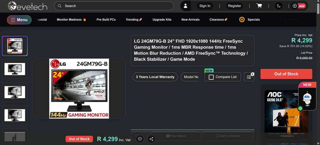Screen dimensions: 320x145
Task: Select the third product thumbnail
Action: coord(15,92)
